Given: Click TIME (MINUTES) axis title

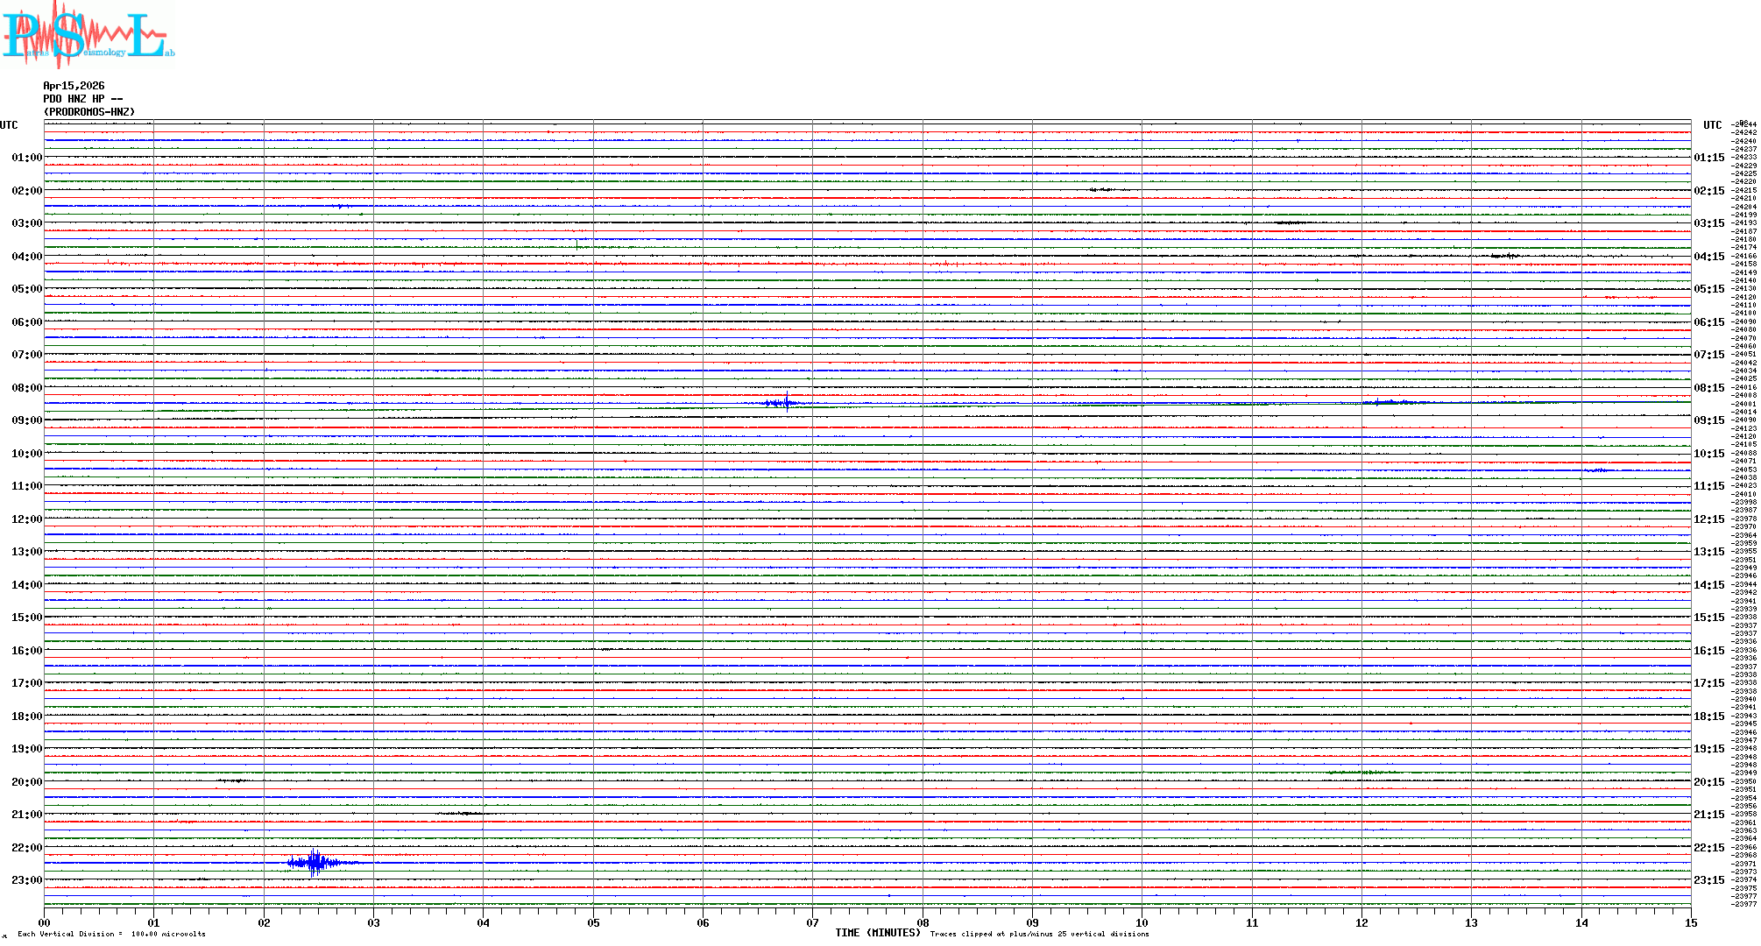Looking at the screenshot, I should click(x=877, y=933).
